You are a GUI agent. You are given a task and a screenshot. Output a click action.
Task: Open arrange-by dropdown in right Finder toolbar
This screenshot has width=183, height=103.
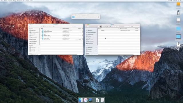click(108, 27)
